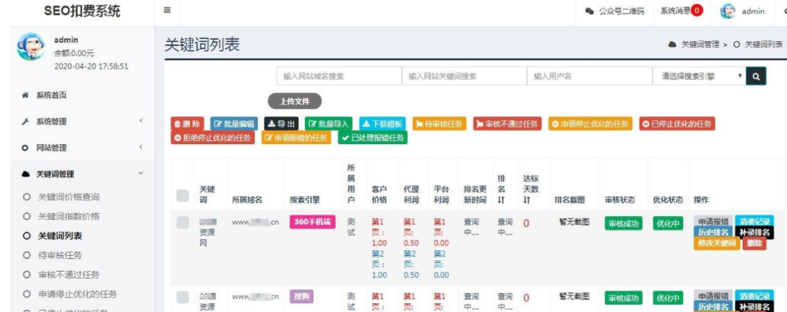Viewport: 787px width, 312px height.
Task: Click 暂无截图 in the 360手机端 row
Action: [574, 221]
